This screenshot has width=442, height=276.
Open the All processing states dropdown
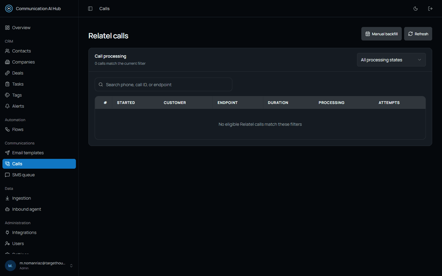(x=391, y=60)
